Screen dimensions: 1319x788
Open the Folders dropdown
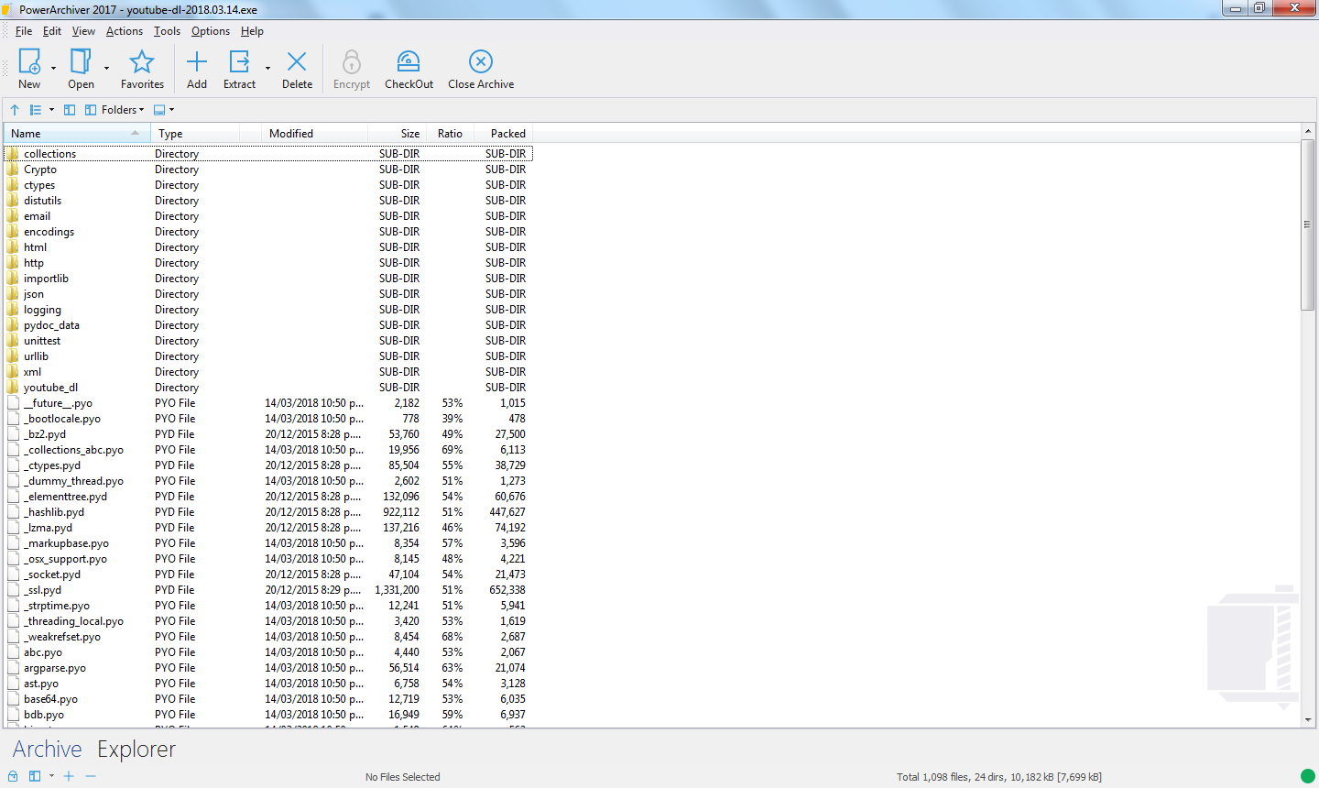(x=114, y=110)
